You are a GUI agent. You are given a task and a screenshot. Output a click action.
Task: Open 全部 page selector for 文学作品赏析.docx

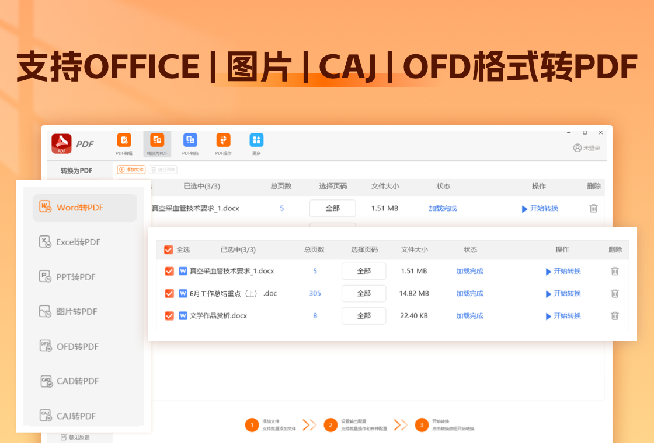tap(364, 315)
